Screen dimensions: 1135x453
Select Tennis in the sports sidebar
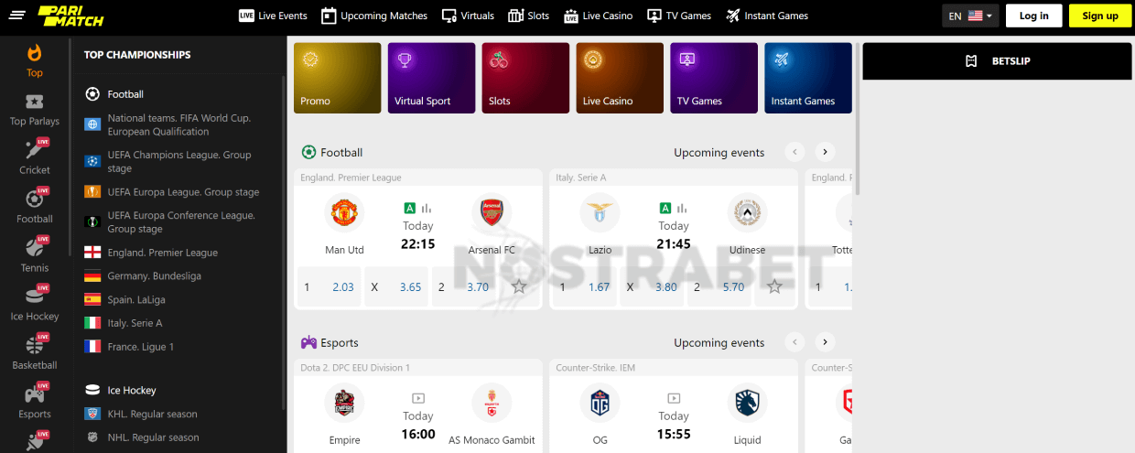click(35, 255)
